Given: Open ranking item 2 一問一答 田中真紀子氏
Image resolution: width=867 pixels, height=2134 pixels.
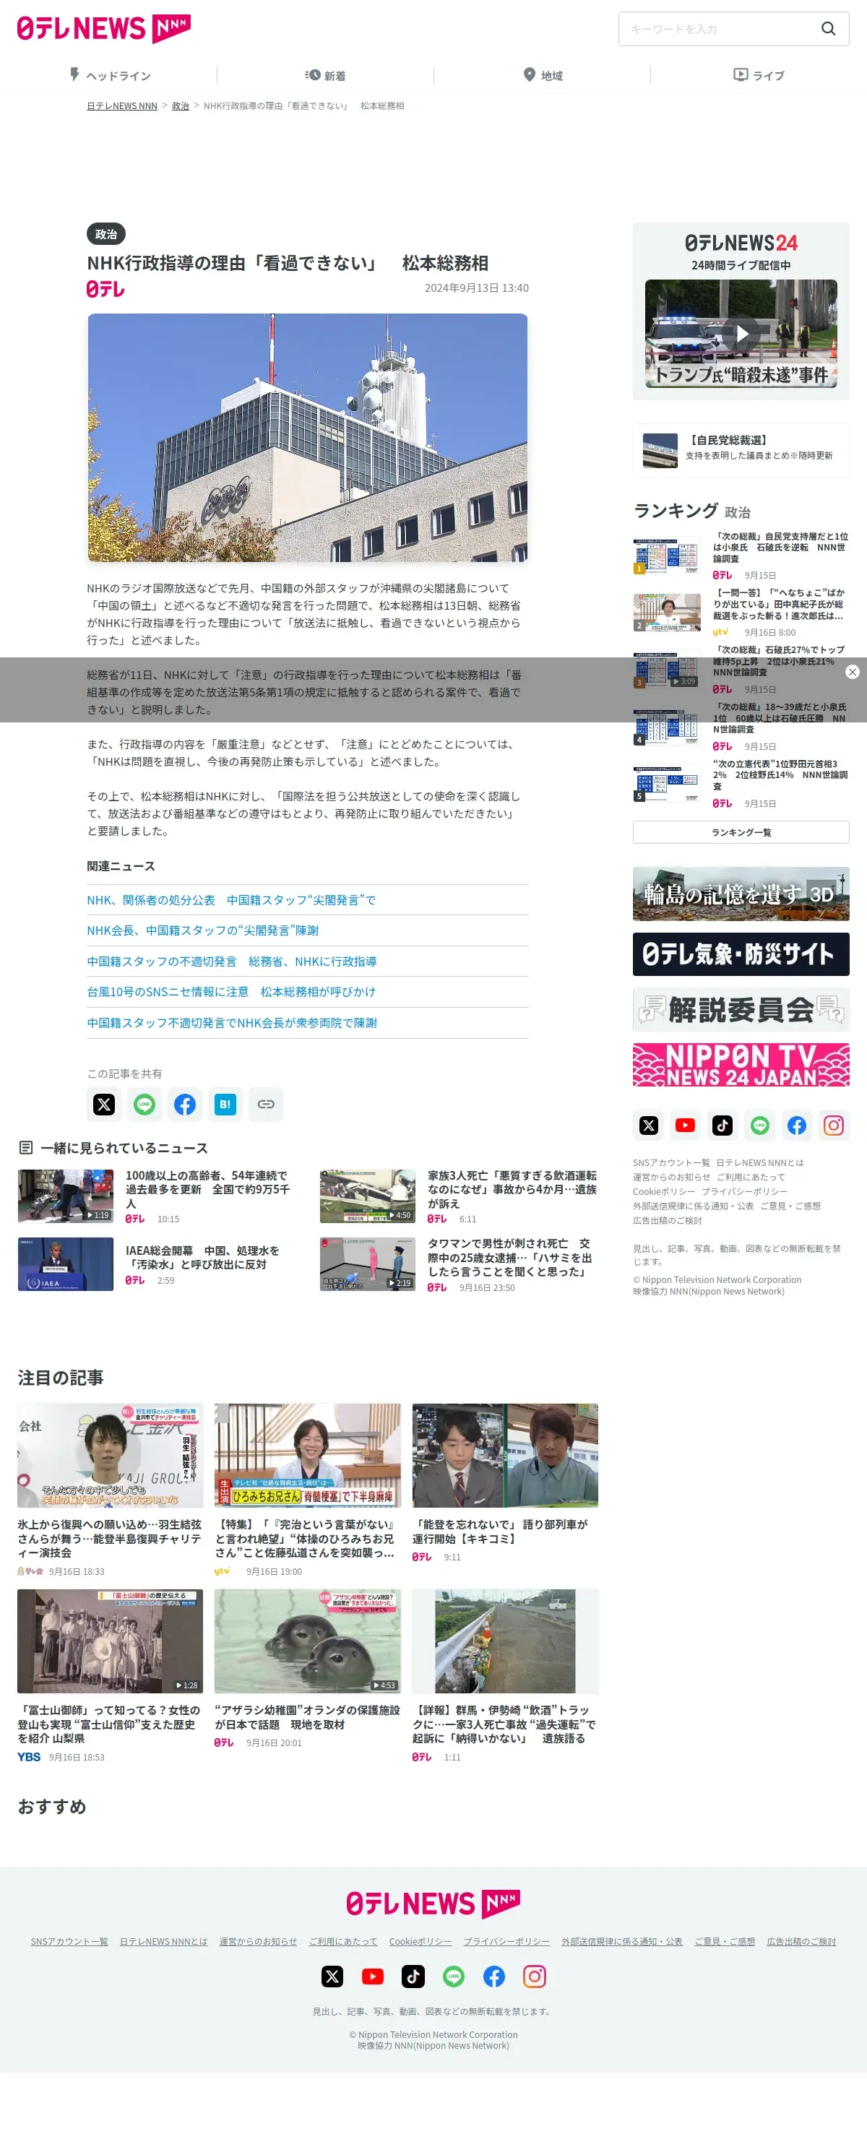Looking at the screenshot, I should point(741,613).
